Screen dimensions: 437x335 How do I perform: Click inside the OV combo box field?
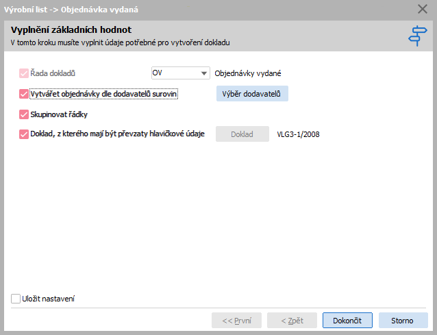(175, 73)
